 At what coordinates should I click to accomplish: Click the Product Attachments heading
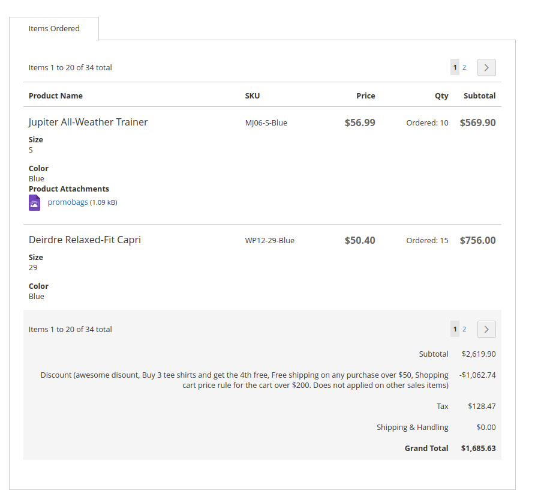tap(69, 189)
